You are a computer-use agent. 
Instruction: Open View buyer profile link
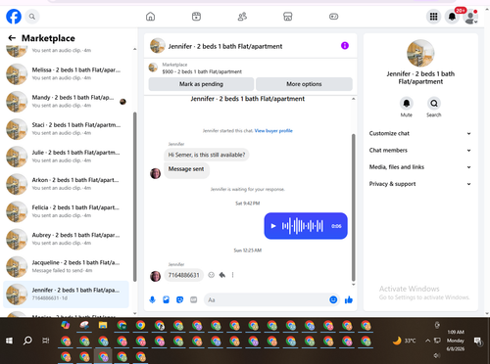(x=273, y=131)
